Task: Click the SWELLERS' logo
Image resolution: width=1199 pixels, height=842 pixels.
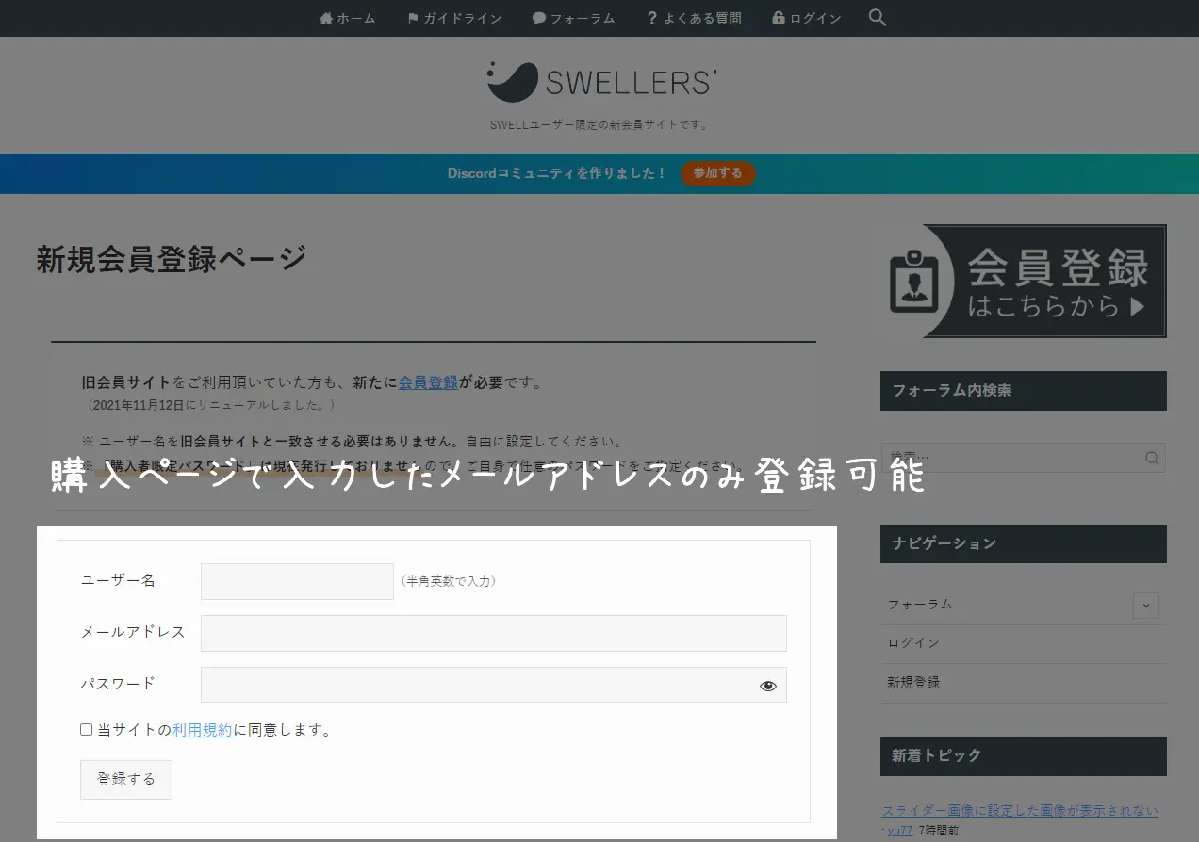Action: coord(599,82)
